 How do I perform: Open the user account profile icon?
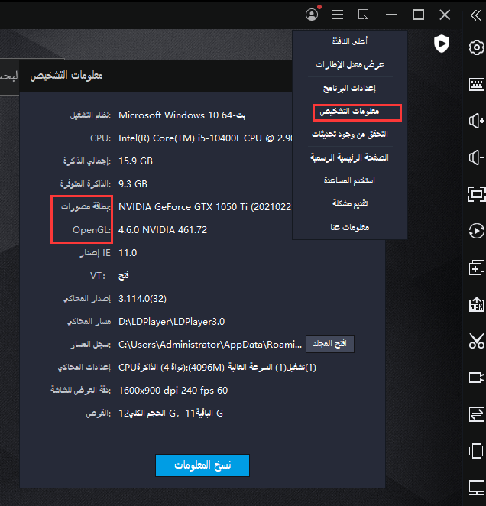(312, 15)
